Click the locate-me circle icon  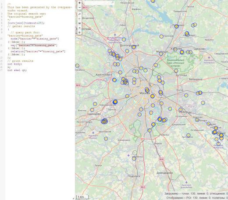79,19
